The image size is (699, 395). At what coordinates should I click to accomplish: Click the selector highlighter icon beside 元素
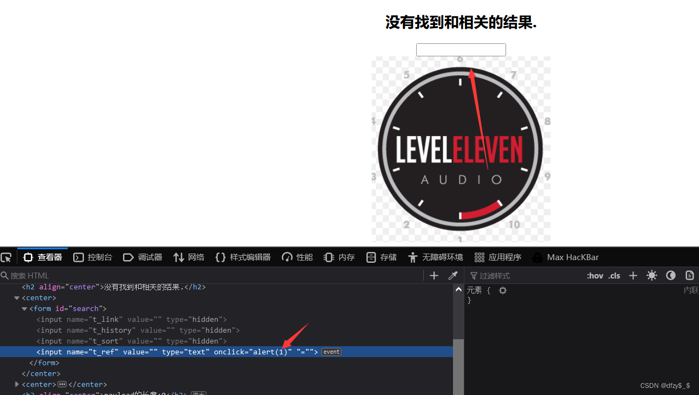point(503,290)
